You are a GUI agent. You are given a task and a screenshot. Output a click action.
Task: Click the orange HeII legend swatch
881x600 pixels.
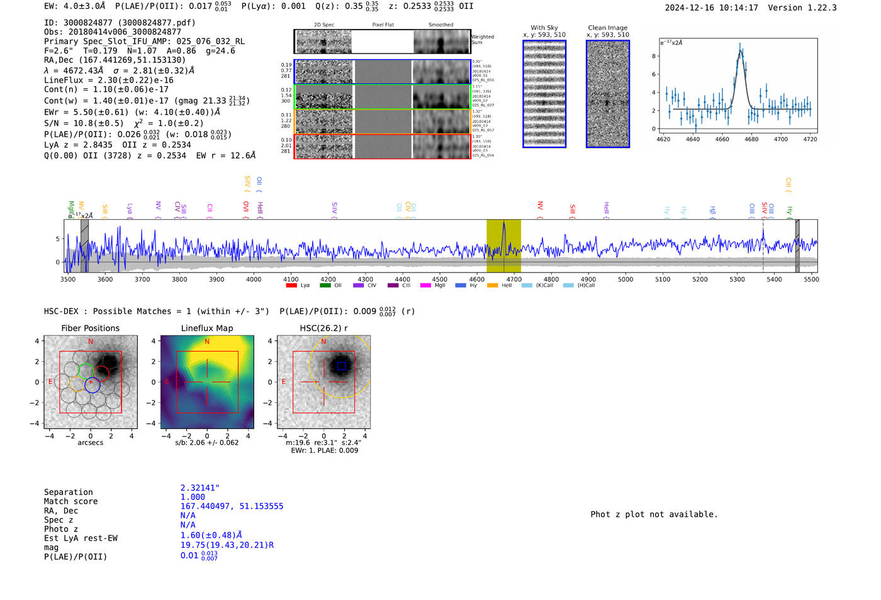click(x=492, y=285)
